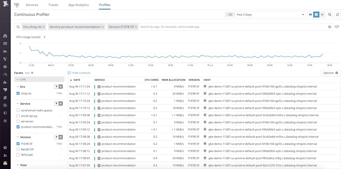Pause live updates with the pause button
The height and width of the screenshot is (169, 344).
point(316,15)
